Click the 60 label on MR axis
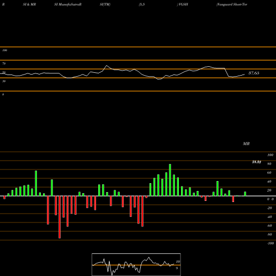 [x=269, y=173]
